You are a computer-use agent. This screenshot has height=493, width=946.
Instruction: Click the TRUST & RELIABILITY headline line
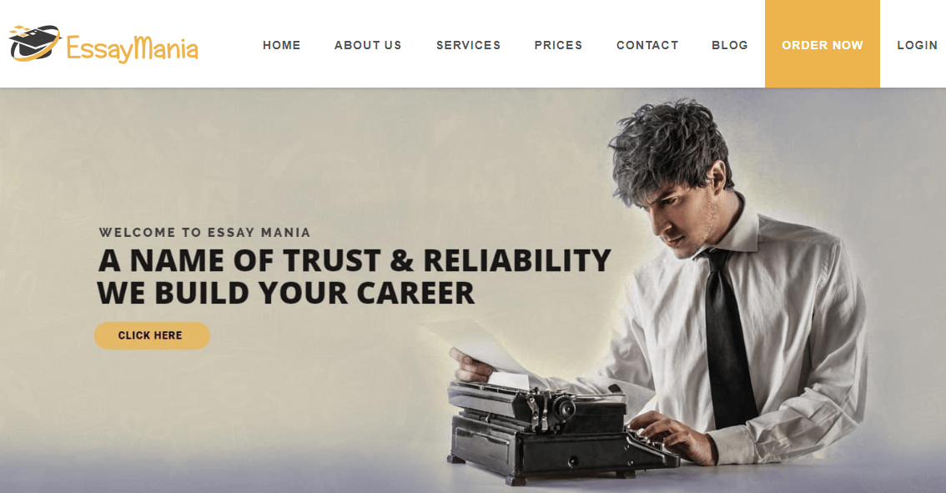tap(355, 260)
